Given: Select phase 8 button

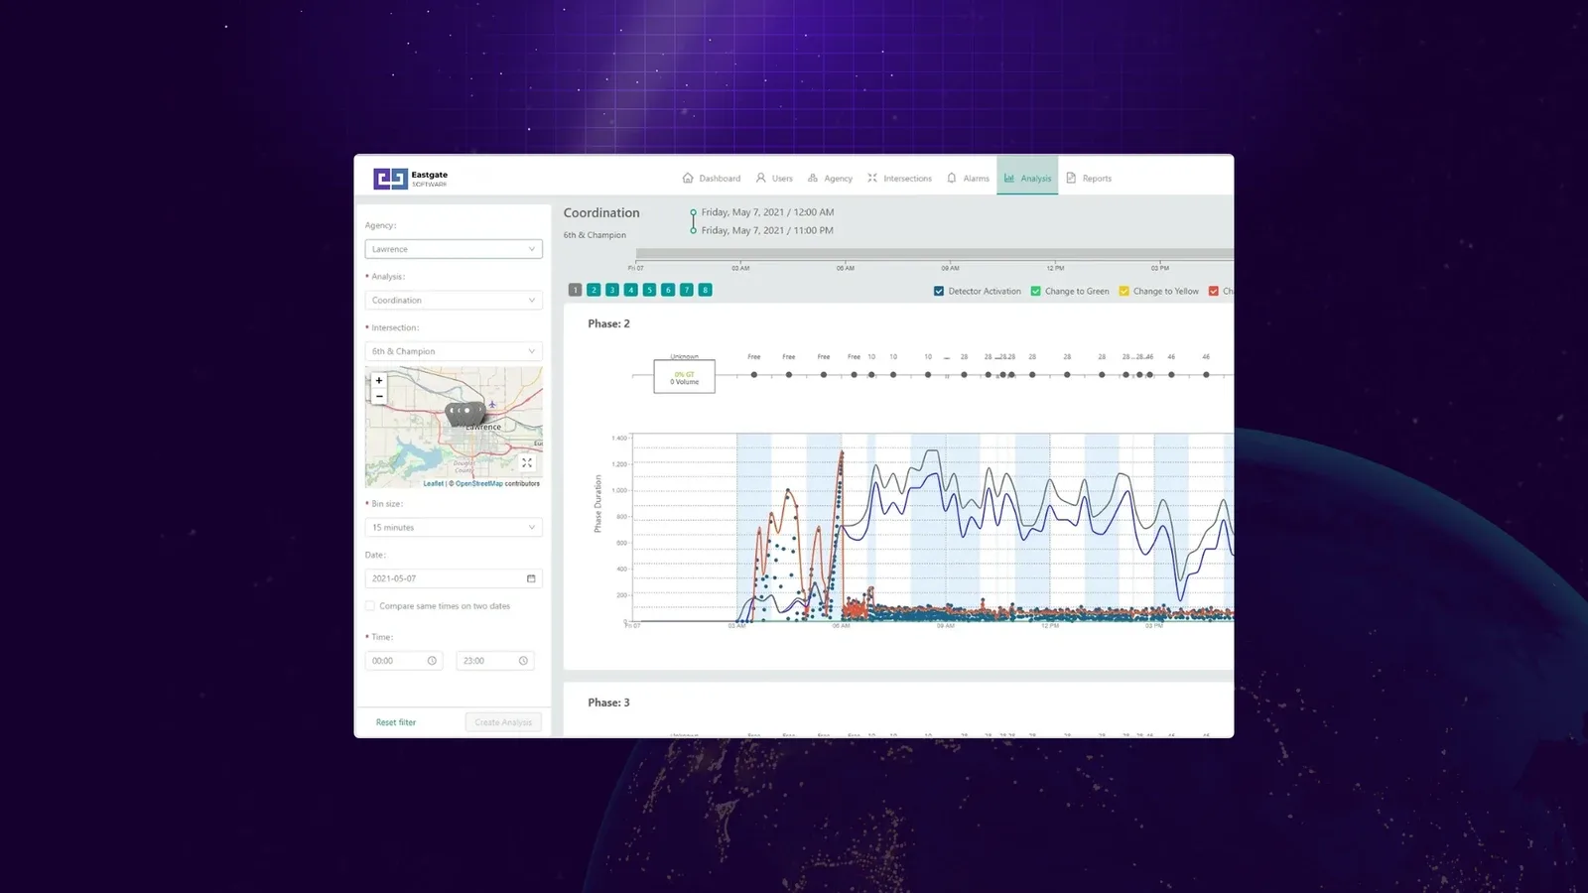Looking at the screenshot, I should 706,290.
